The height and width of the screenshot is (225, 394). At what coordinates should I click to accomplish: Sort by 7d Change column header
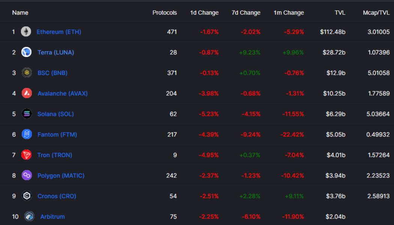[246, 13]
